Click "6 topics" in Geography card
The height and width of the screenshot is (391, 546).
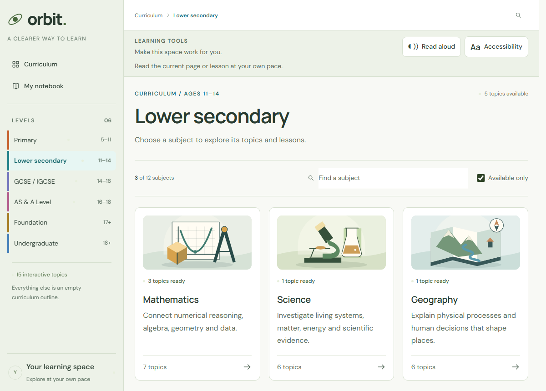423,367
